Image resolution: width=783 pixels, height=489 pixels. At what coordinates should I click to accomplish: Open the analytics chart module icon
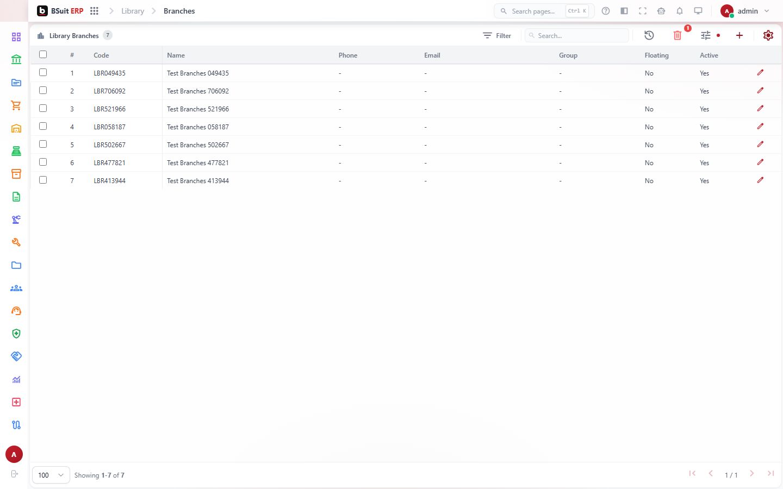[16, 379]
